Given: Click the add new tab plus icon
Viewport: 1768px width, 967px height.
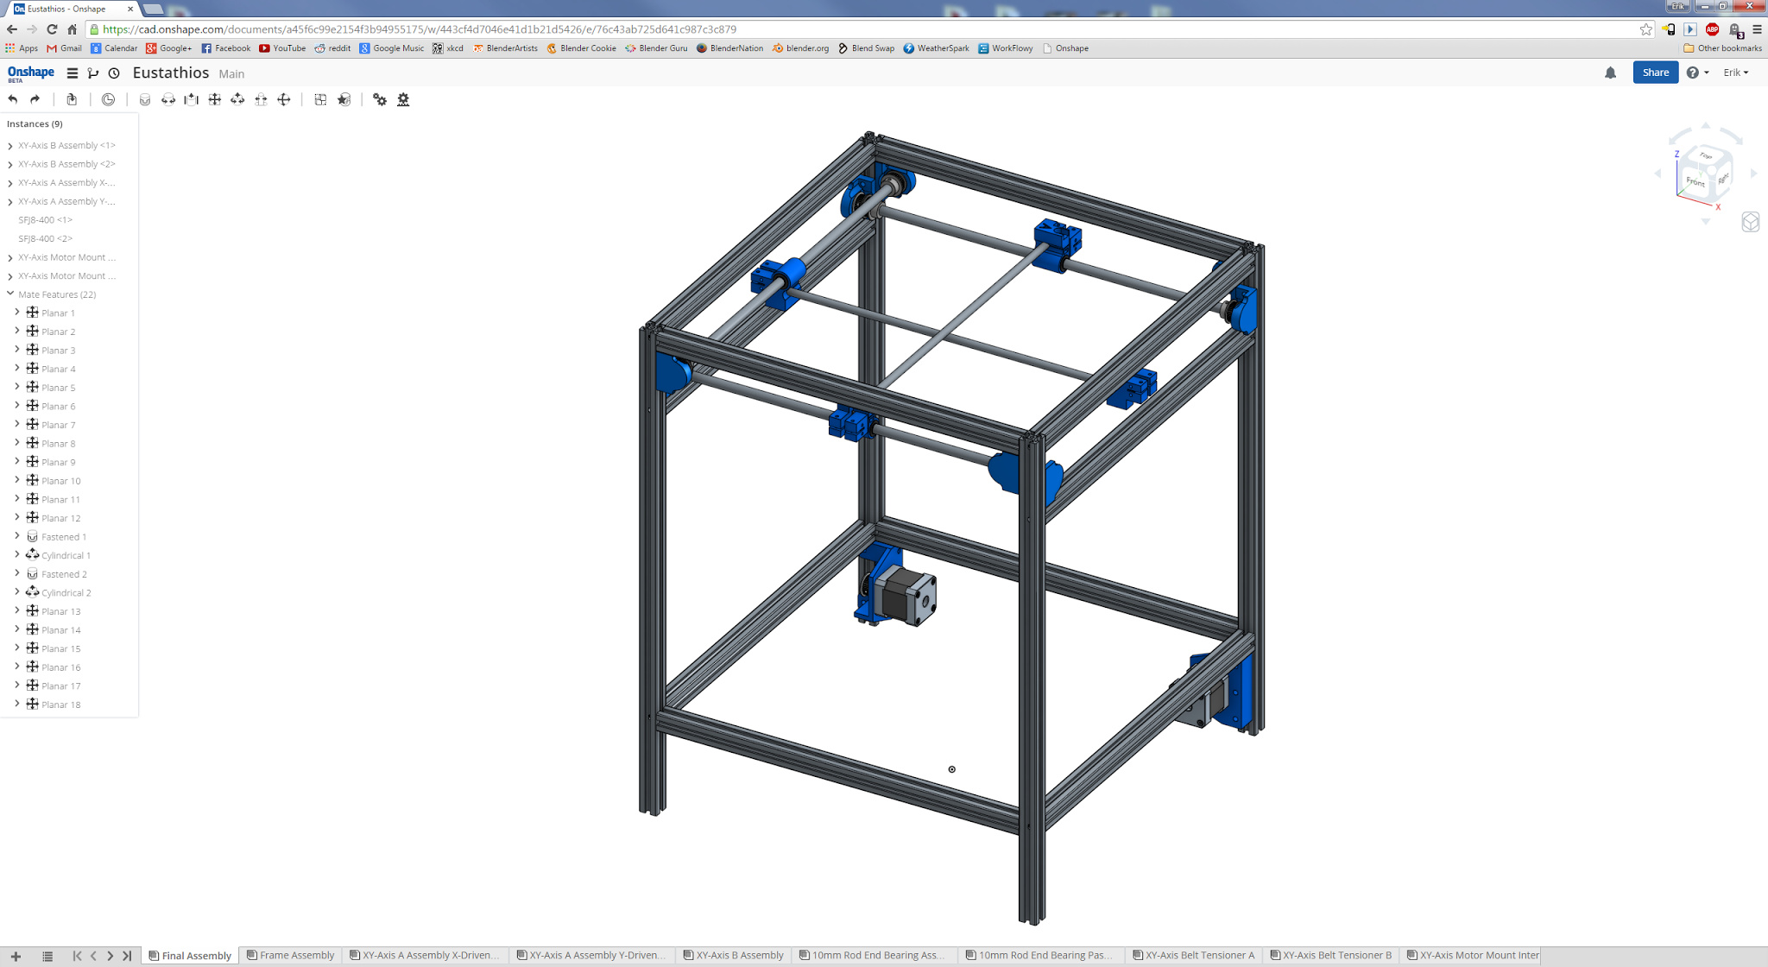Looking at the screenshot, I should (16, 956).
